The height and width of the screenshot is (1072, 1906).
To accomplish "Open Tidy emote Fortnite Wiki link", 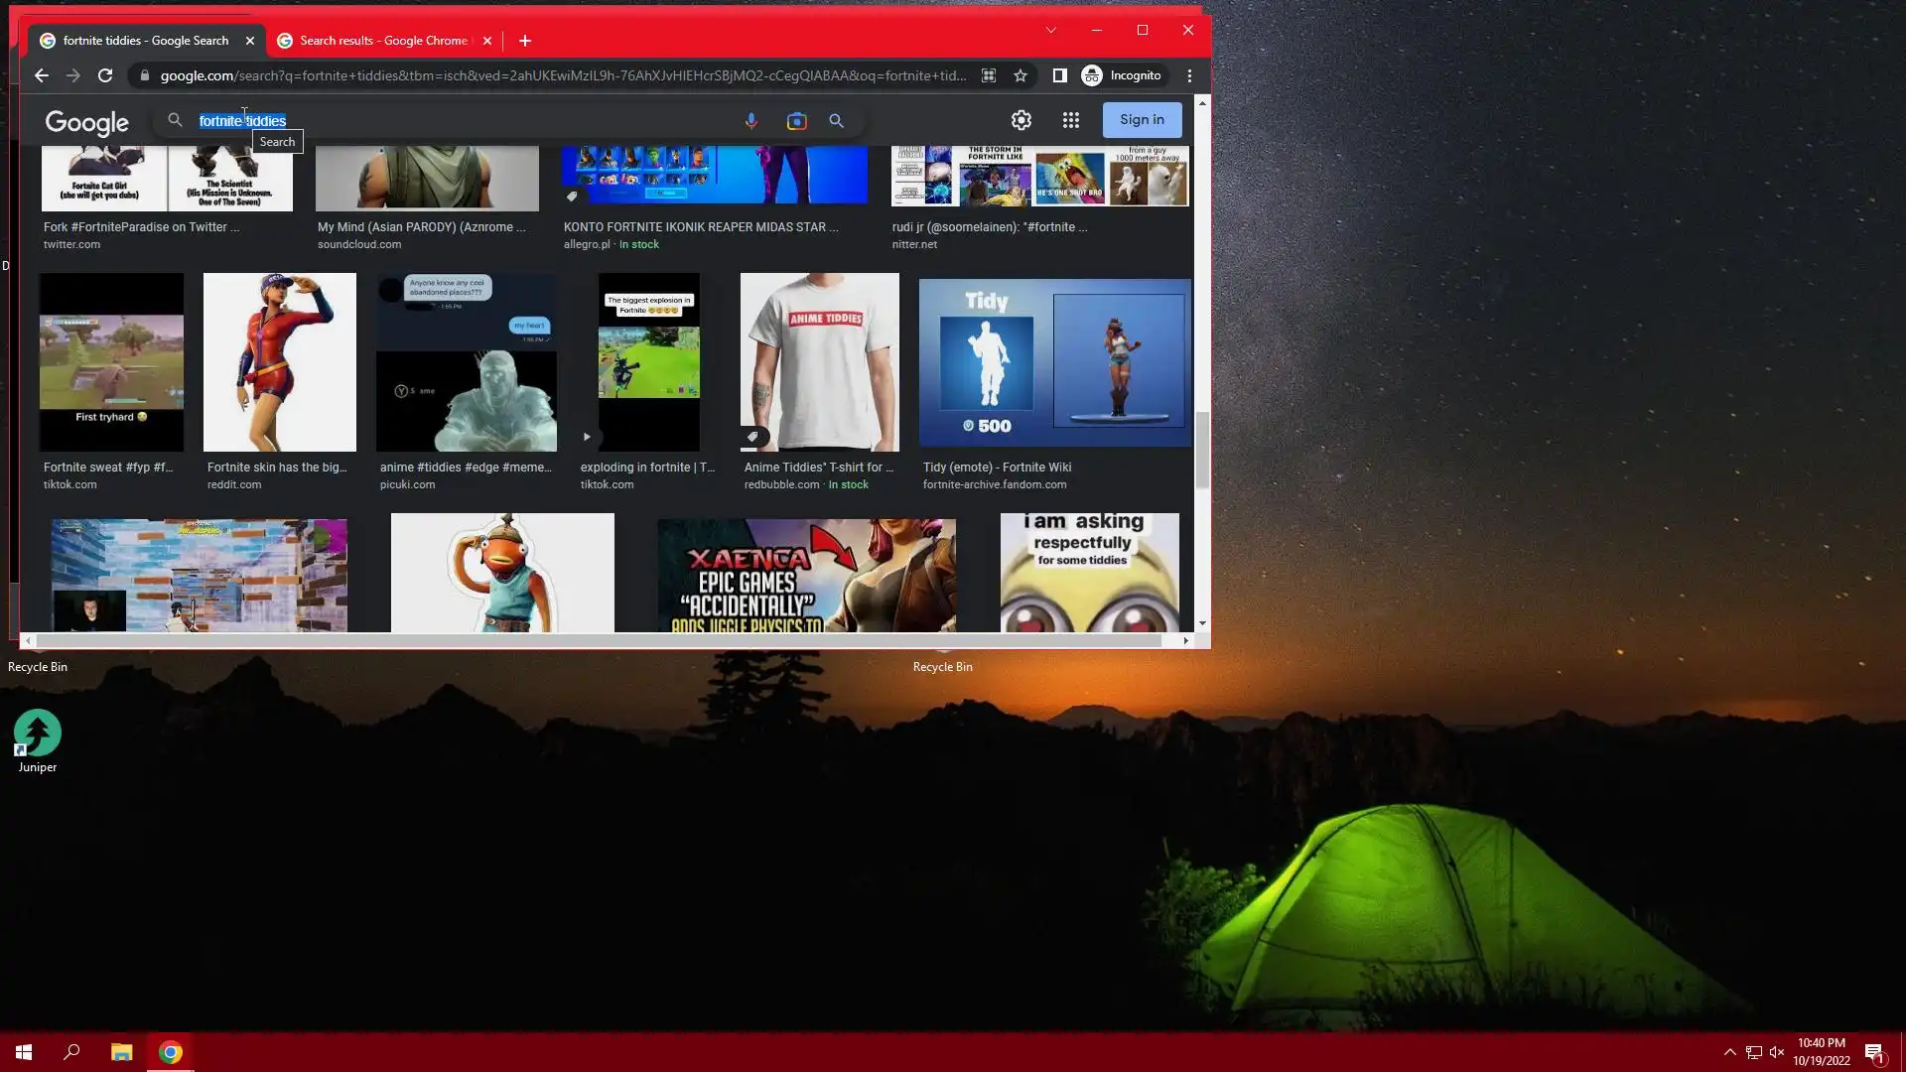I will point(997,468).
